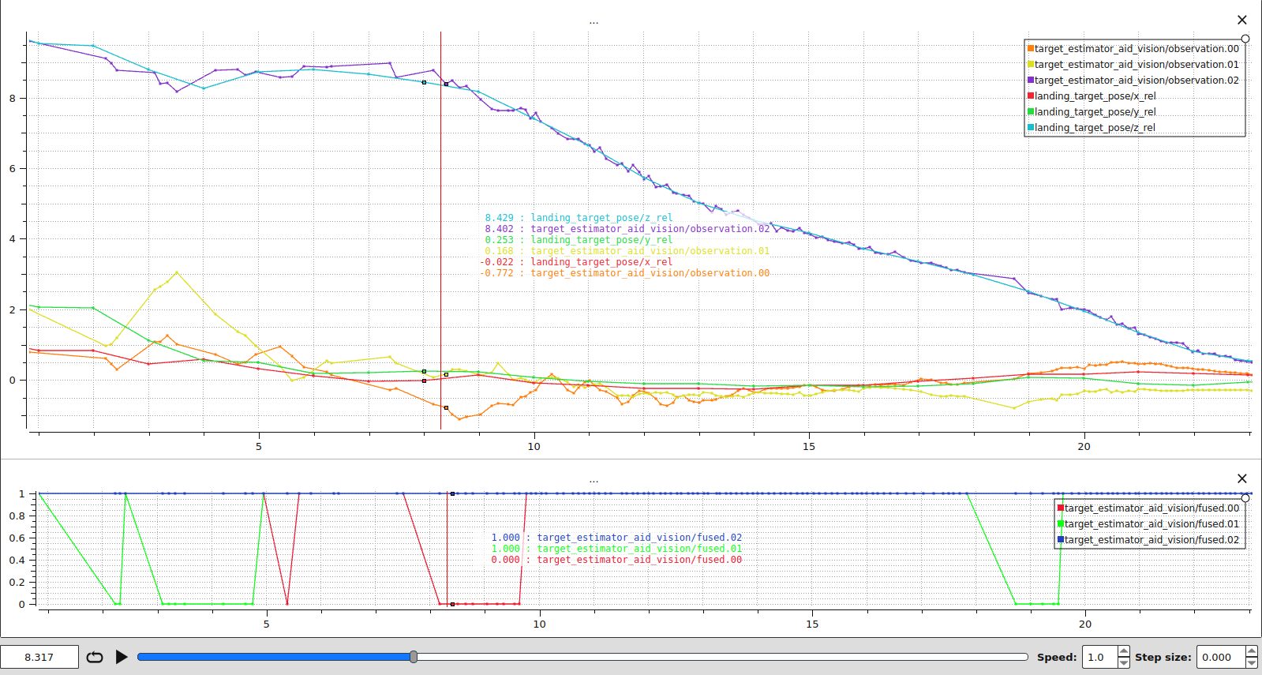Click the upper plot x-axis label 10

534,446
